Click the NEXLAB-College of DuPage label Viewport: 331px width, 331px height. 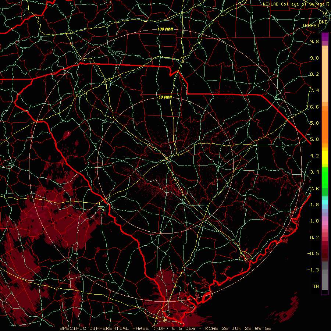[296, 4]
